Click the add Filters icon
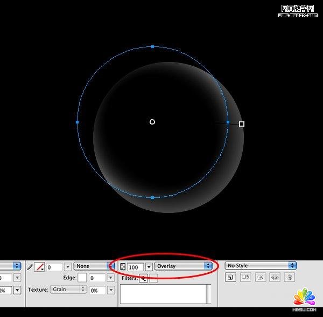This screenshot has height=317, width=323. pos(143,278)
